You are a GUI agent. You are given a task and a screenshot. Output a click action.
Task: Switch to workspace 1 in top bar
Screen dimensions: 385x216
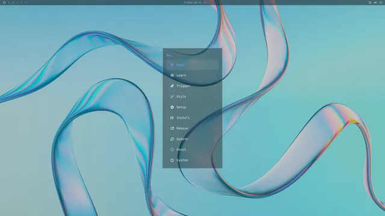(x=9, y=2)
